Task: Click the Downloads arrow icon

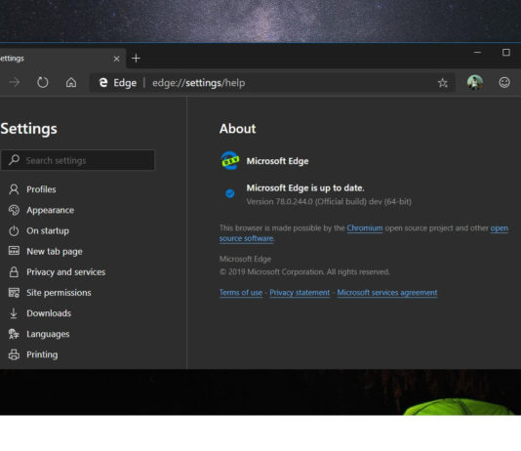Action: coord(14,313)
